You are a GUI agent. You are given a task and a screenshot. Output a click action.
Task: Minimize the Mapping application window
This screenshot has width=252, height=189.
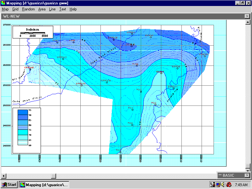pyautogui.click(x=238, y=3)
